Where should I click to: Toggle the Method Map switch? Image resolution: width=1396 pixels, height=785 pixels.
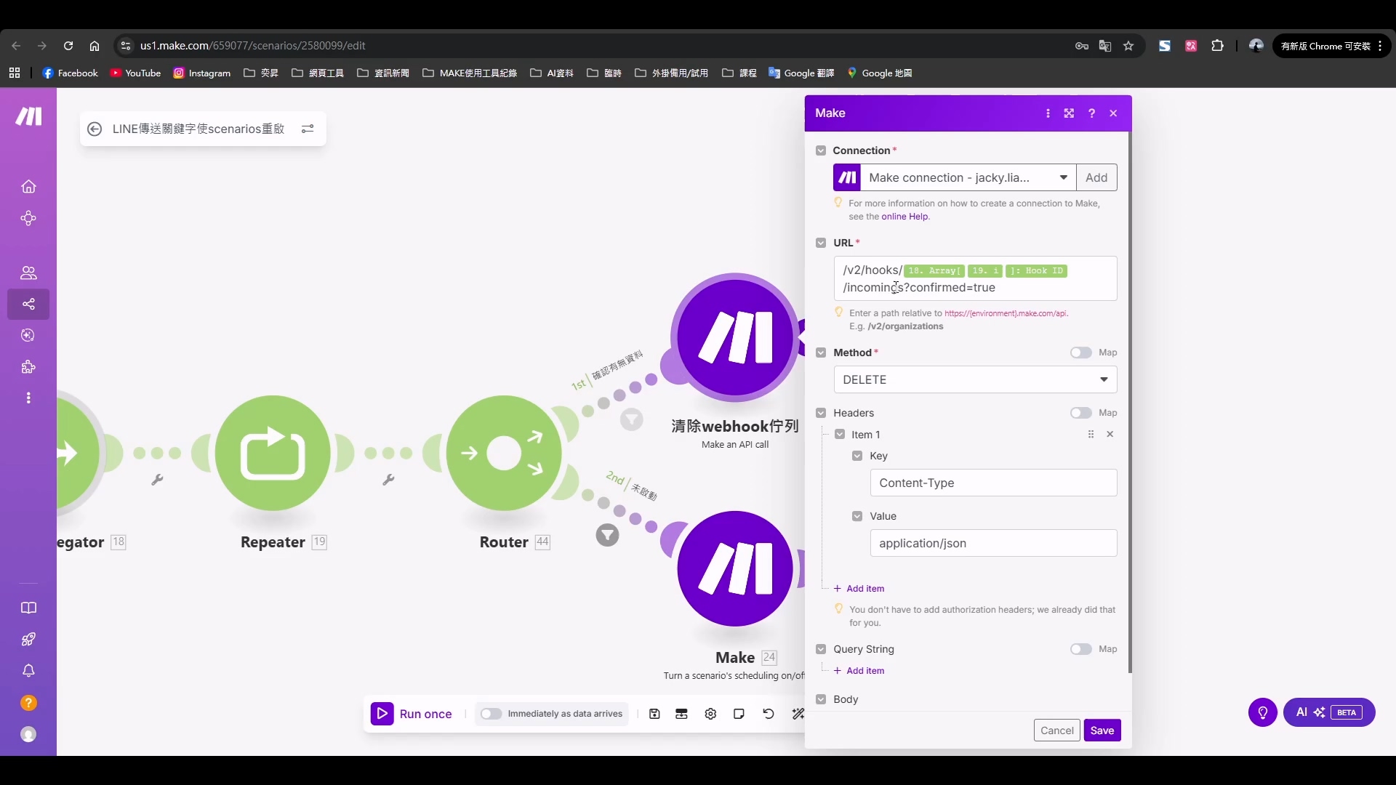pyautogui.click(x=1080, y=353)
